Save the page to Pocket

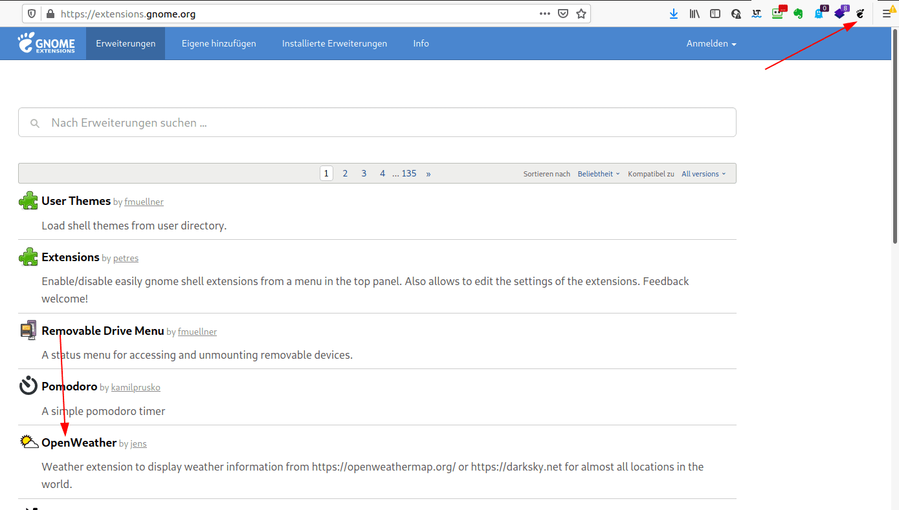[x=563, y=14]
